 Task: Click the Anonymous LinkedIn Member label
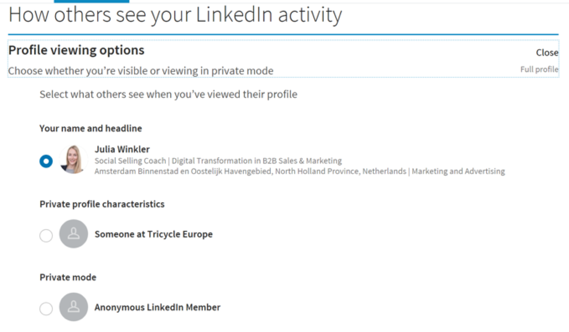157,307
